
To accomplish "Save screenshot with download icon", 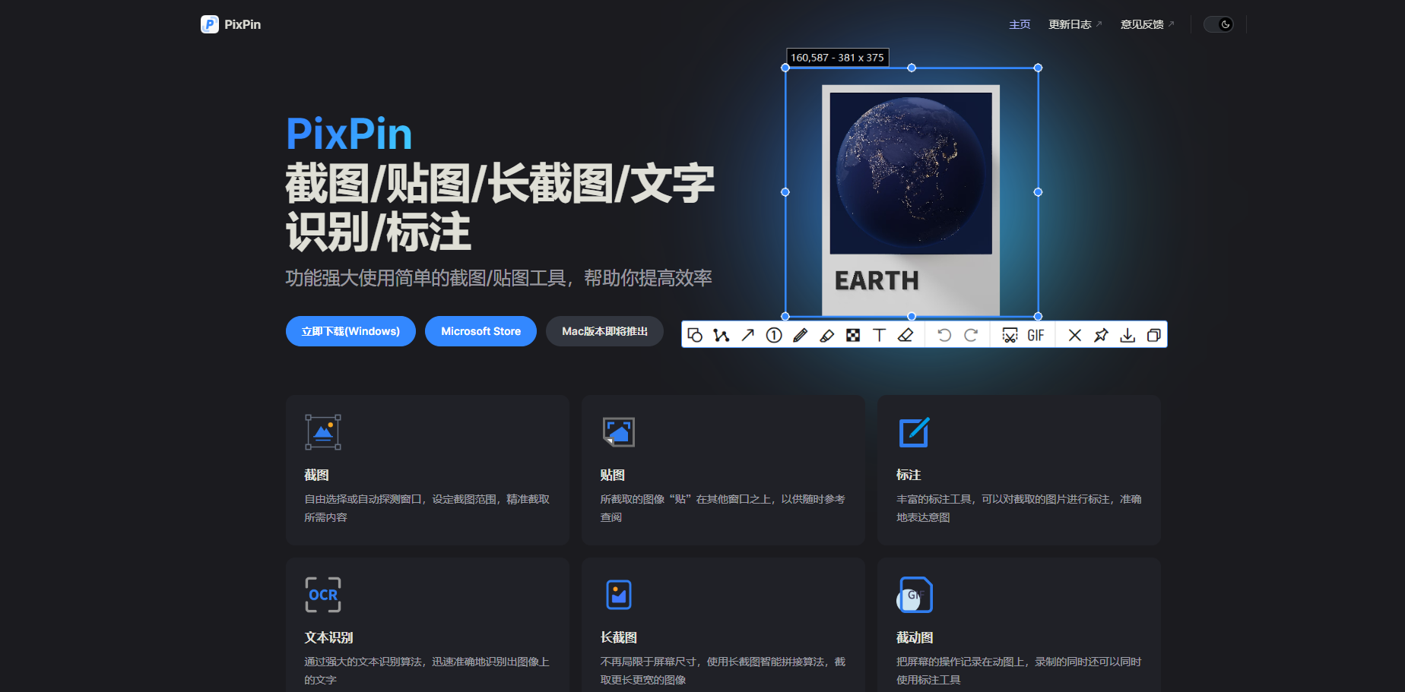I will (1127, 335).
